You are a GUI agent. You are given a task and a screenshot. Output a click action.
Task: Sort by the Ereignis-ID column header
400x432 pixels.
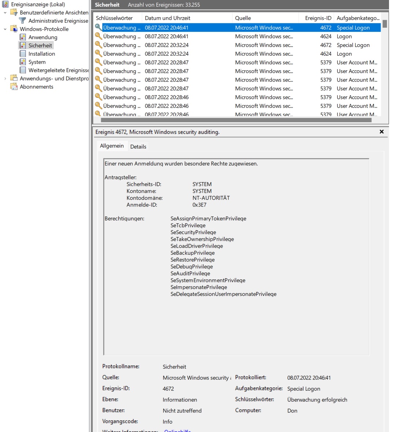[x=316, y=18]
